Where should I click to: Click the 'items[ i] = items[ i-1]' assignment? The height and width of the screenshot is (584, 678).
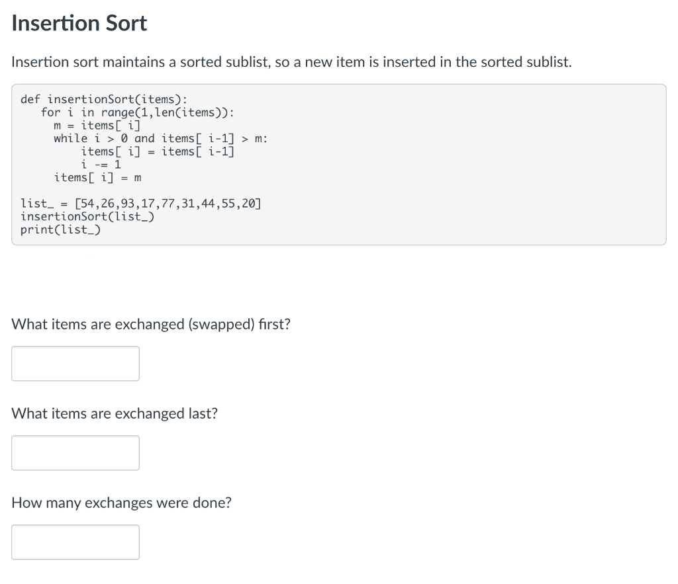(x=158, y=151)
